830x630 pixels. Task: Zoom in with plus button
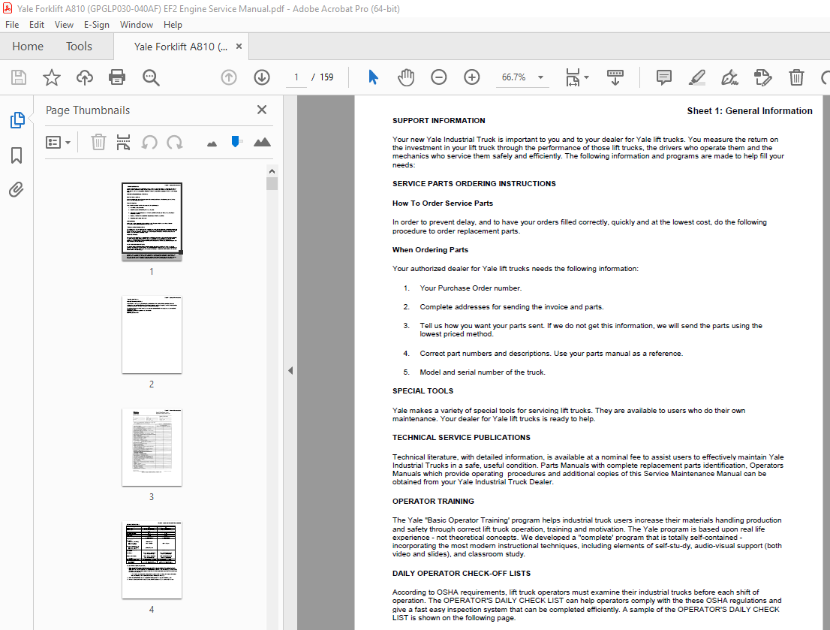click(471, 77)
